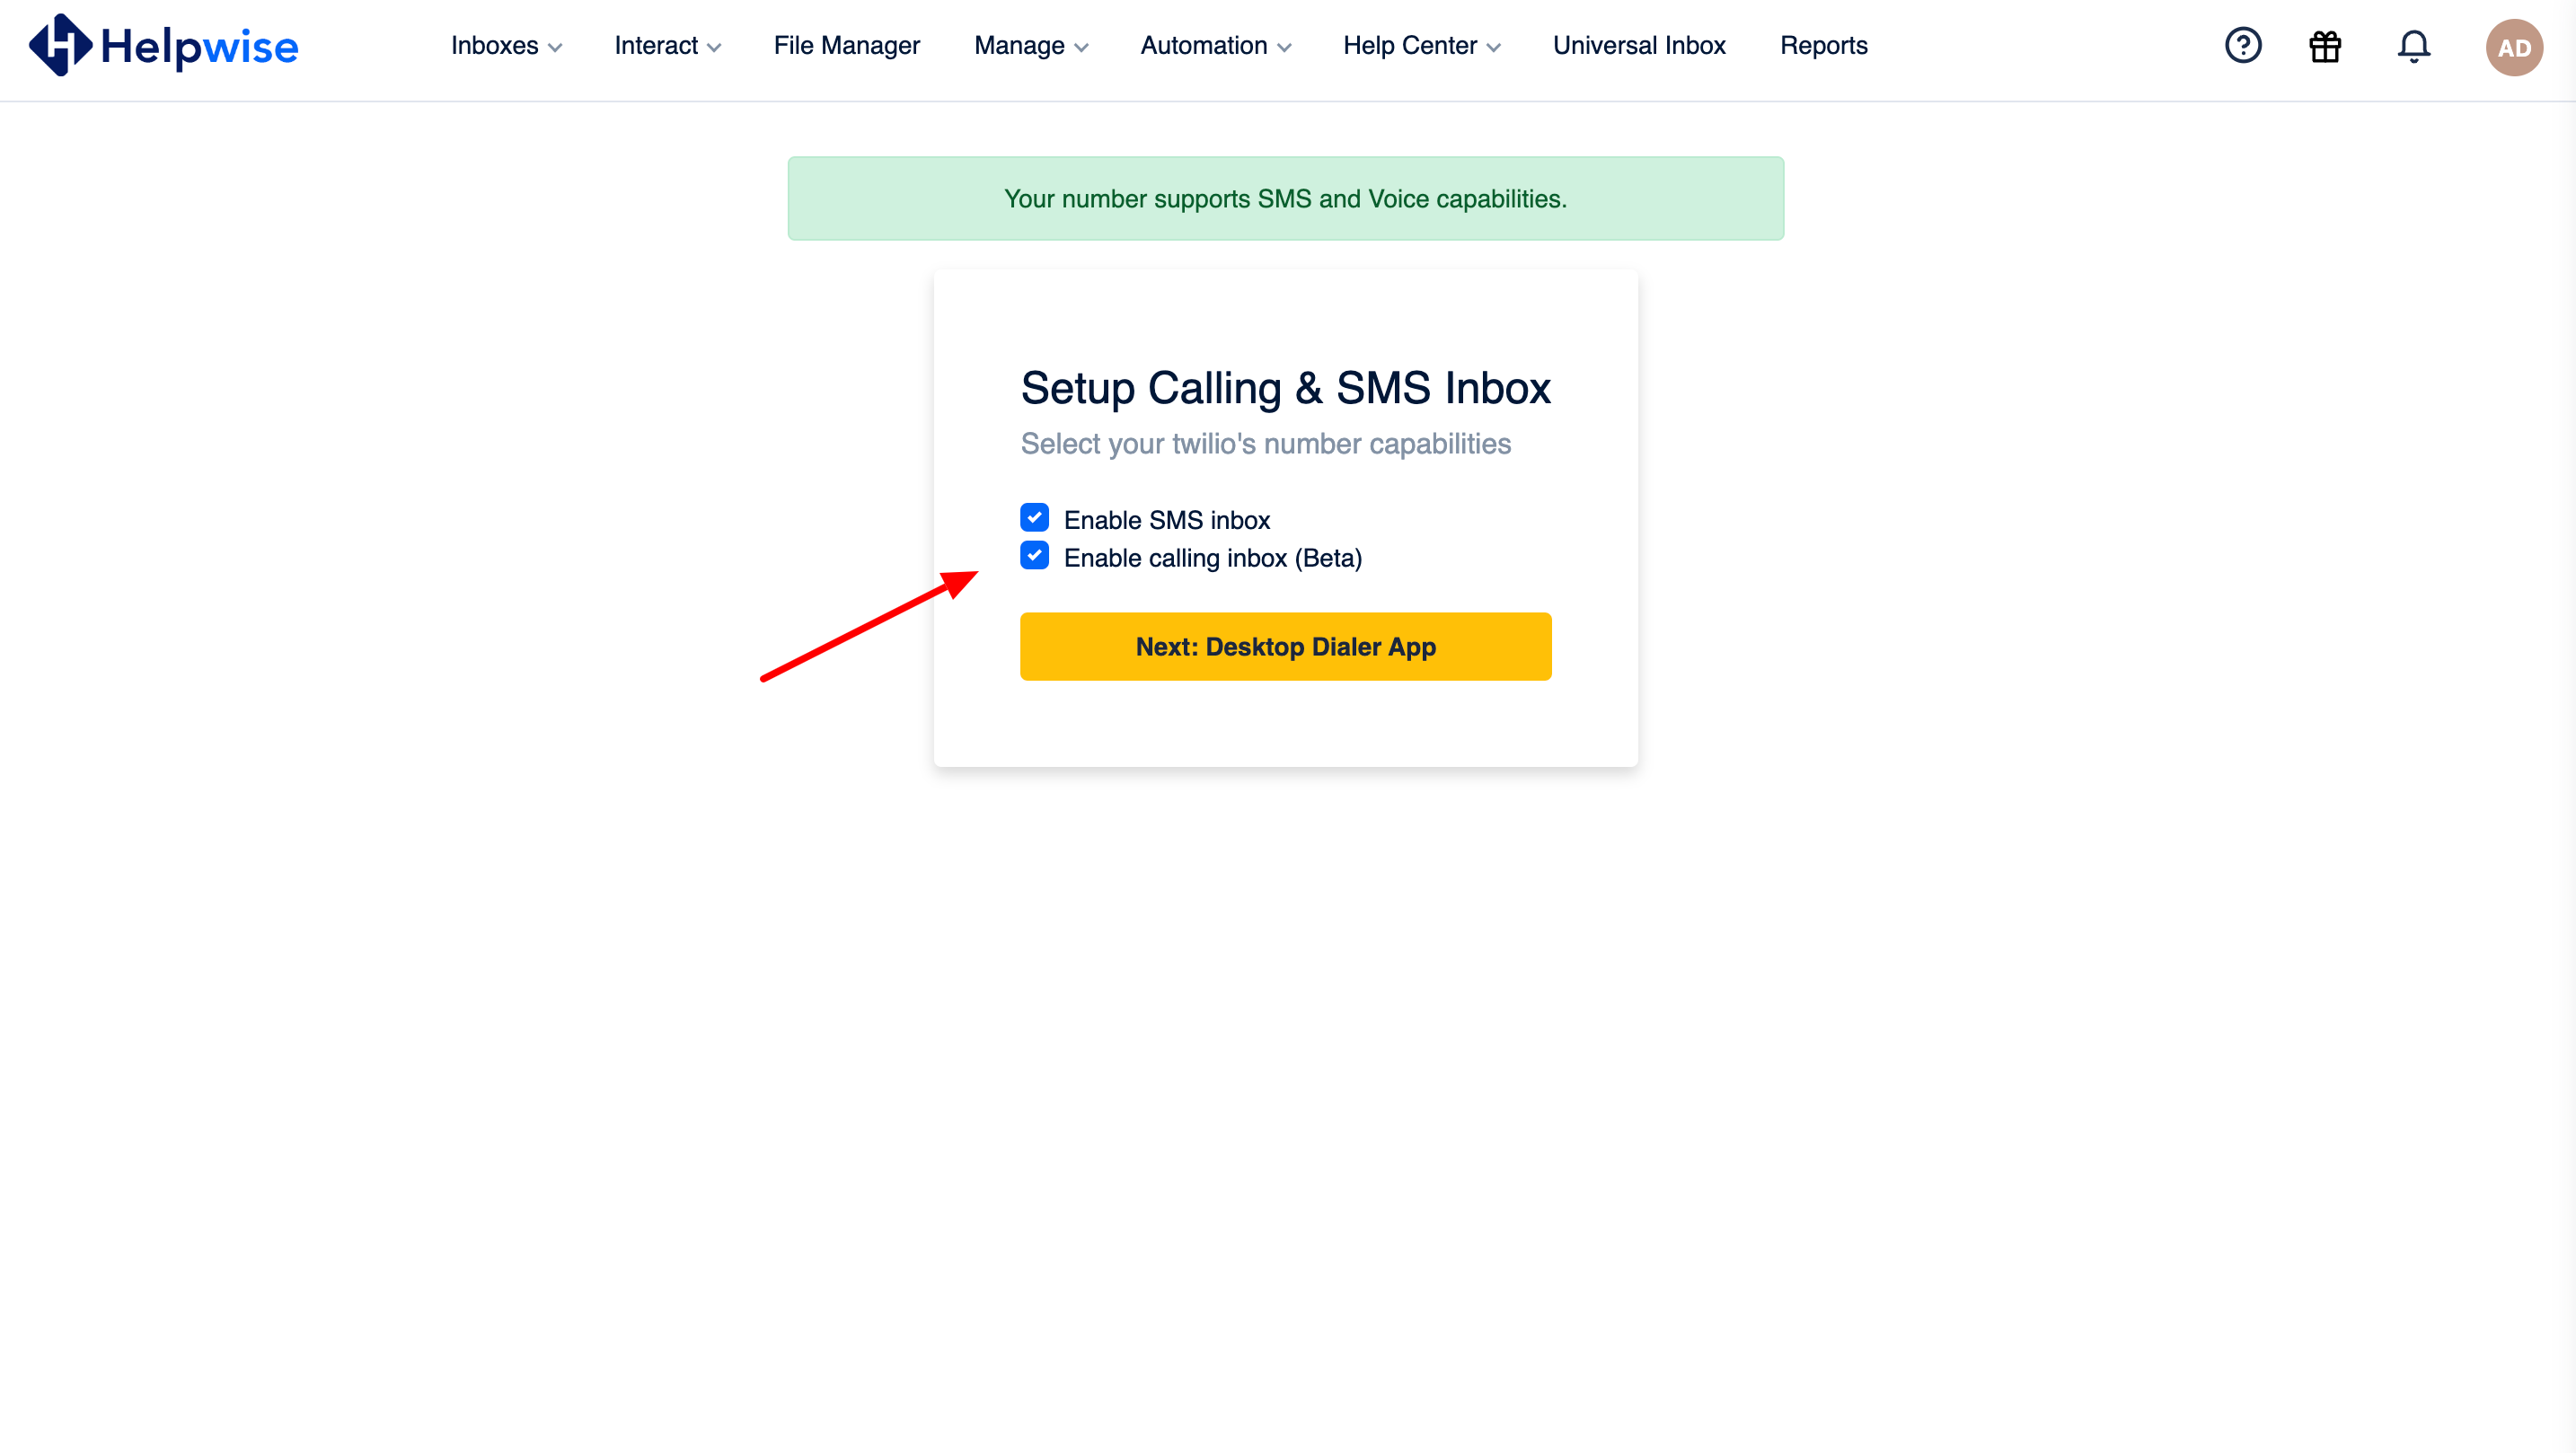Click Next: Desktop Dialer App button

click(1286, 646)
